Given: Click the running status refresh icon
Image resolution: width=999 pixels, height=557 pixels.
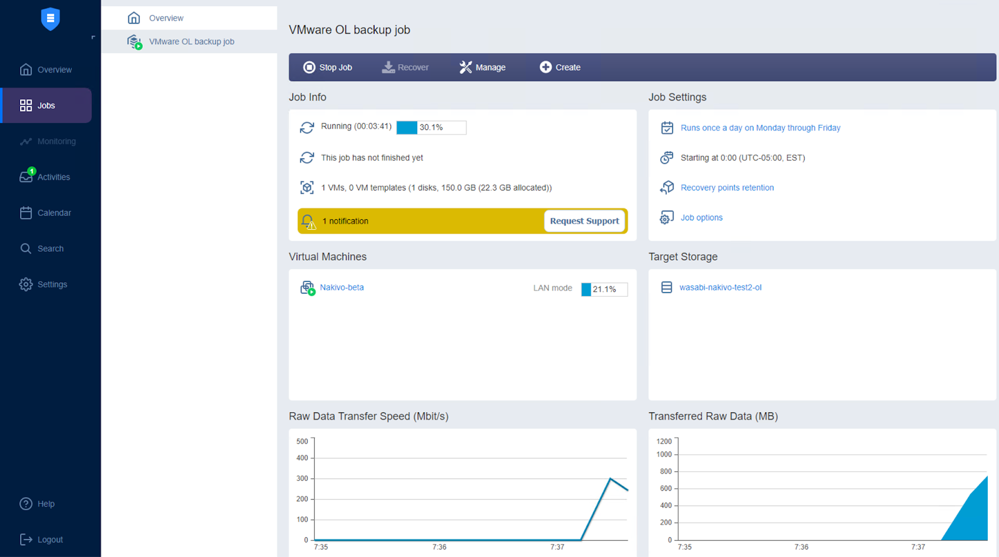Looking at the screenshot, I should click(307, 127).
